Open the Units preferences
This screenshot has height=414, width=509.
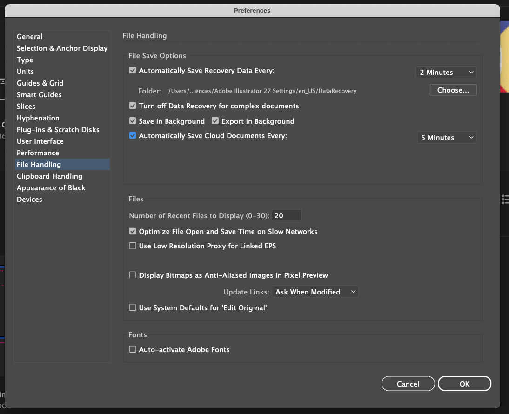[x=25, y=71]
